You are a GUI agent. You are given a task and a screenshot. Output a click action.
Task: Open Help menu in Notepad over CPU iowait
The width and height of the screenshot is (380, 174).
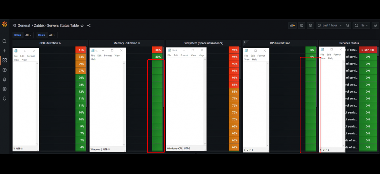tap(255, 59)
